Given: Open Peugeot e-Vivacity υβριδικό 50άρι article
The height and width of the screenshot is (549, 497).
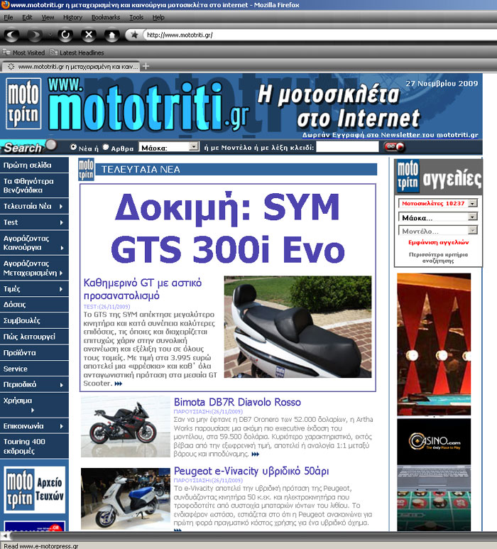Looking at the screenshot, I should 251,471.
